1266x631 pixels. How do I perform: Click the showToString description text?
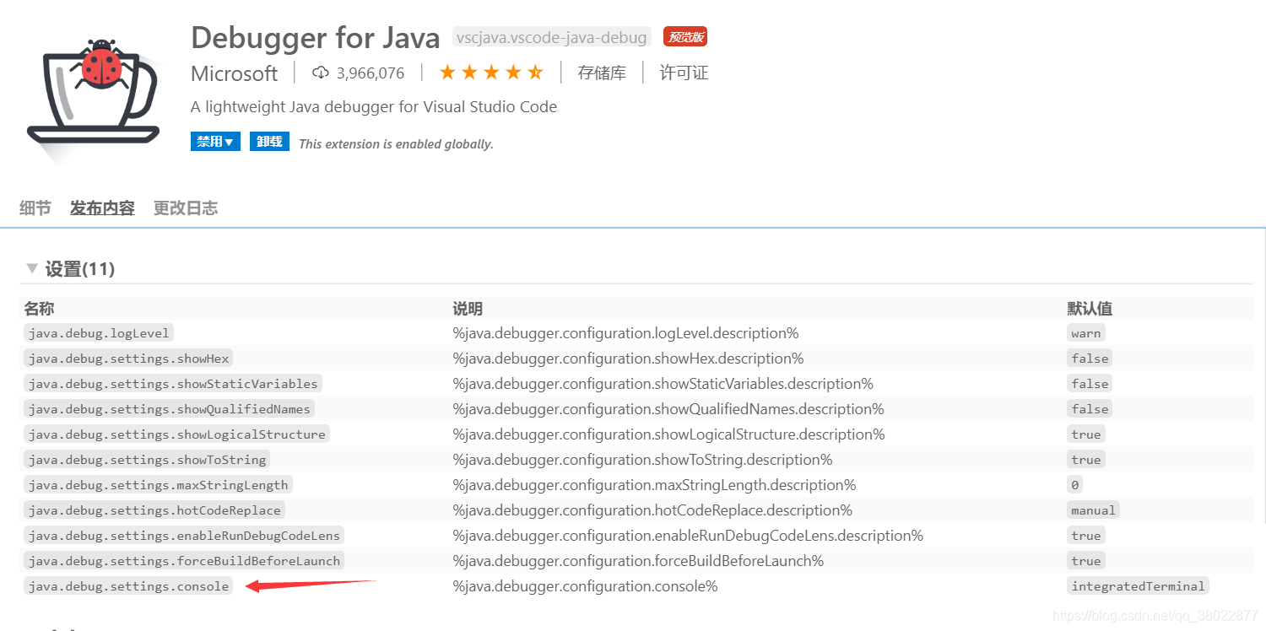coord(642,460)
